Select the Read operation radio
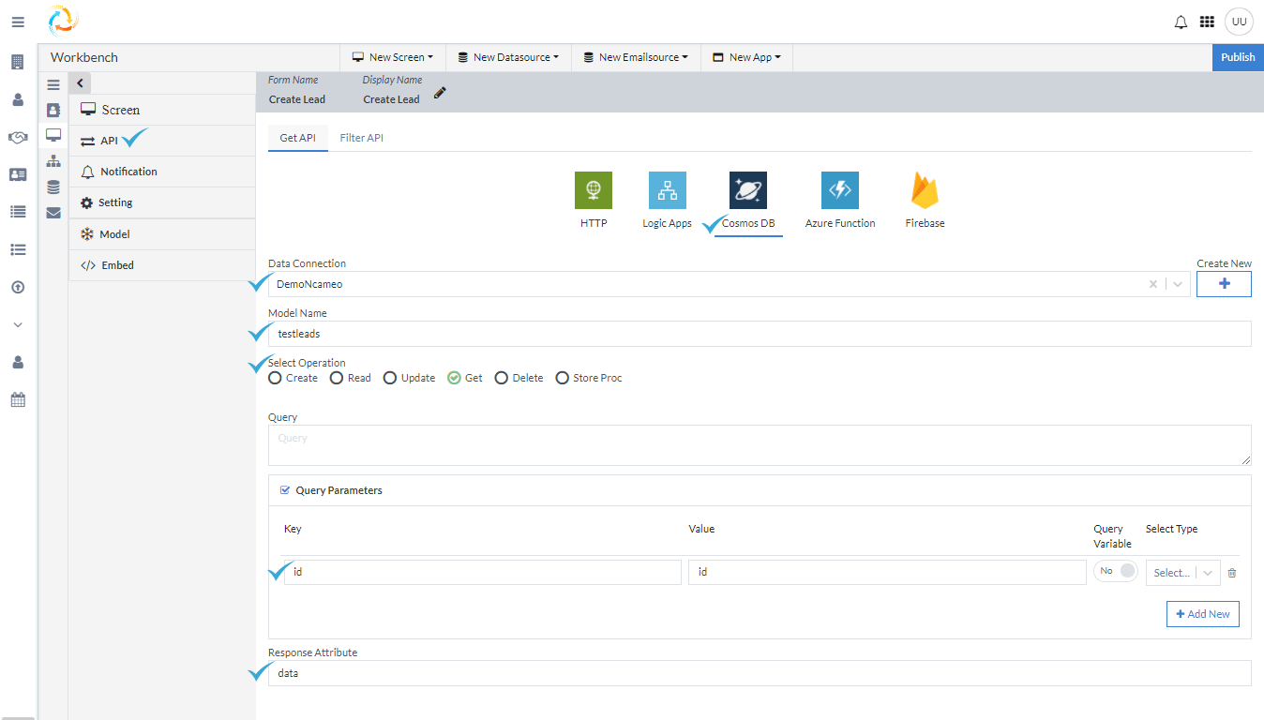1264x720 pixels. [x=336, y=378]
